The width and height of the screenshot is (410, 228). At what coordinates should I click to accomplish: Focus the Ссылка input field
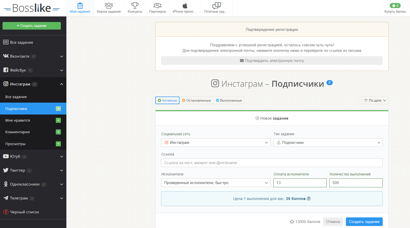tap(272, 163)
